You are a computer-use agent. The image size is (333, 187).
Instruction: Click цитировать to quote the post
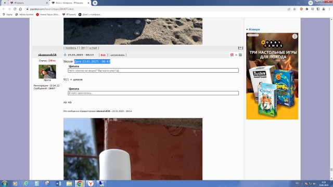coord(118,55)
